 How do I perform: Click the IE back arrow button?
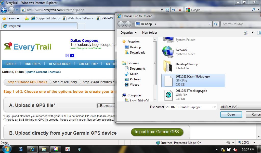coord(4,10)
